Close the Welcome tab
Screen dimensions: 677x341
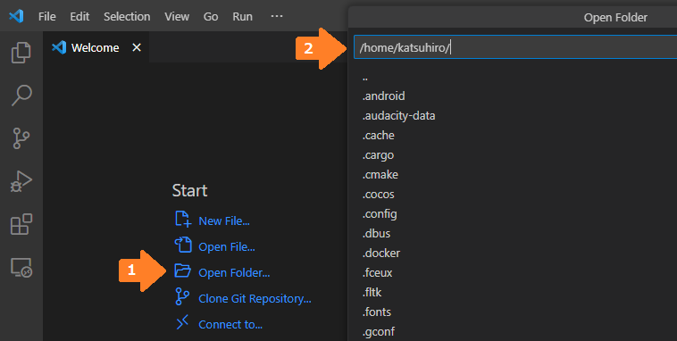(137, 47)
